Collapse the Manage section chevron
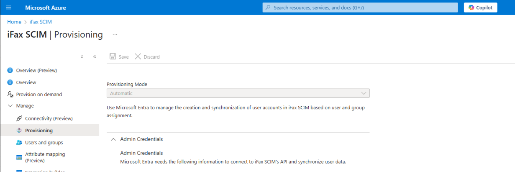The image size is (515, 172). pos(10,106)
